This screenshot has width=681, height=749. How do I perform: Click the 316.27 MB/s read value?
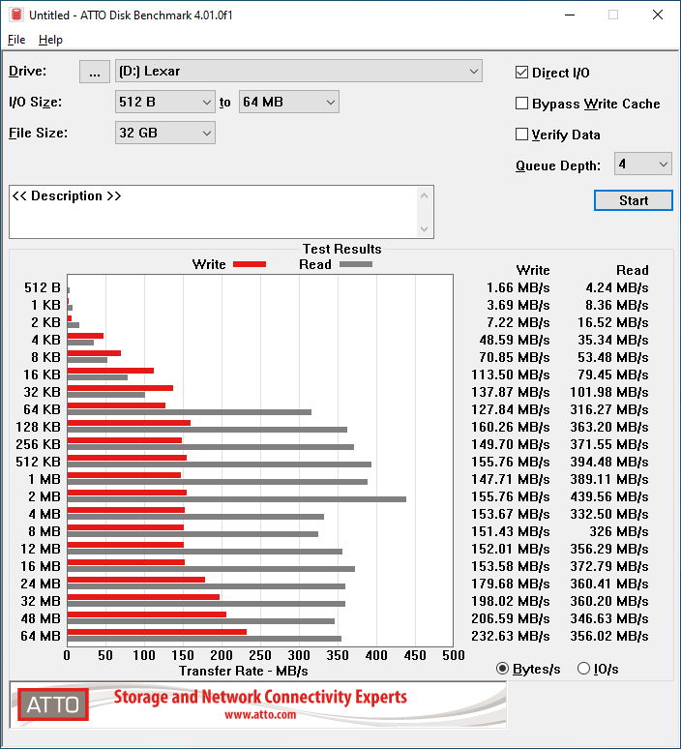[609, 410]
